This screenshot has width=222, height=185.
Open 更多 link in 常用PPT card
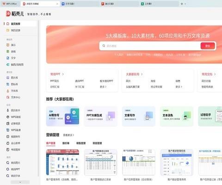coord(103,87)
